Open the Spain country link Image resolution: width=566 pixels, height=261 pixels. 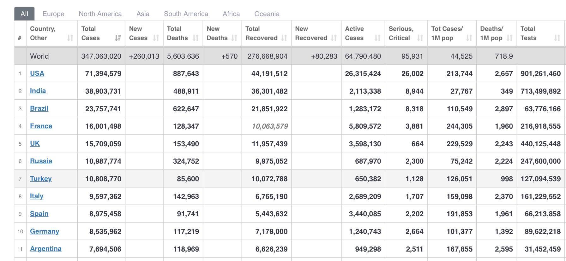click(39, 214)
